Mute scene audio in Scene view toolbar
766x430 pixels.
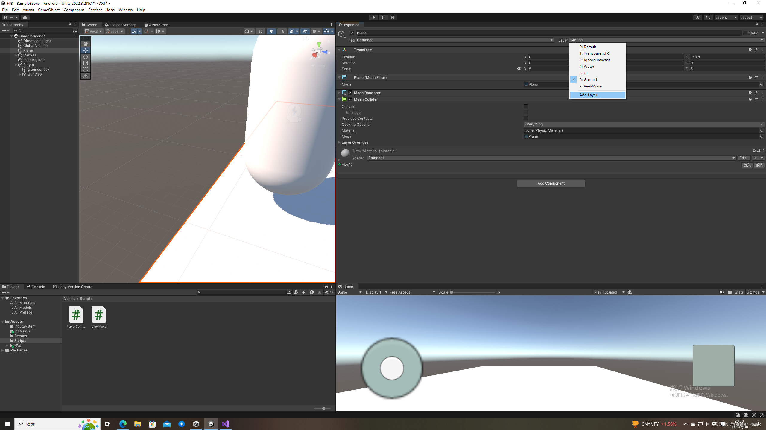(282, 31)
